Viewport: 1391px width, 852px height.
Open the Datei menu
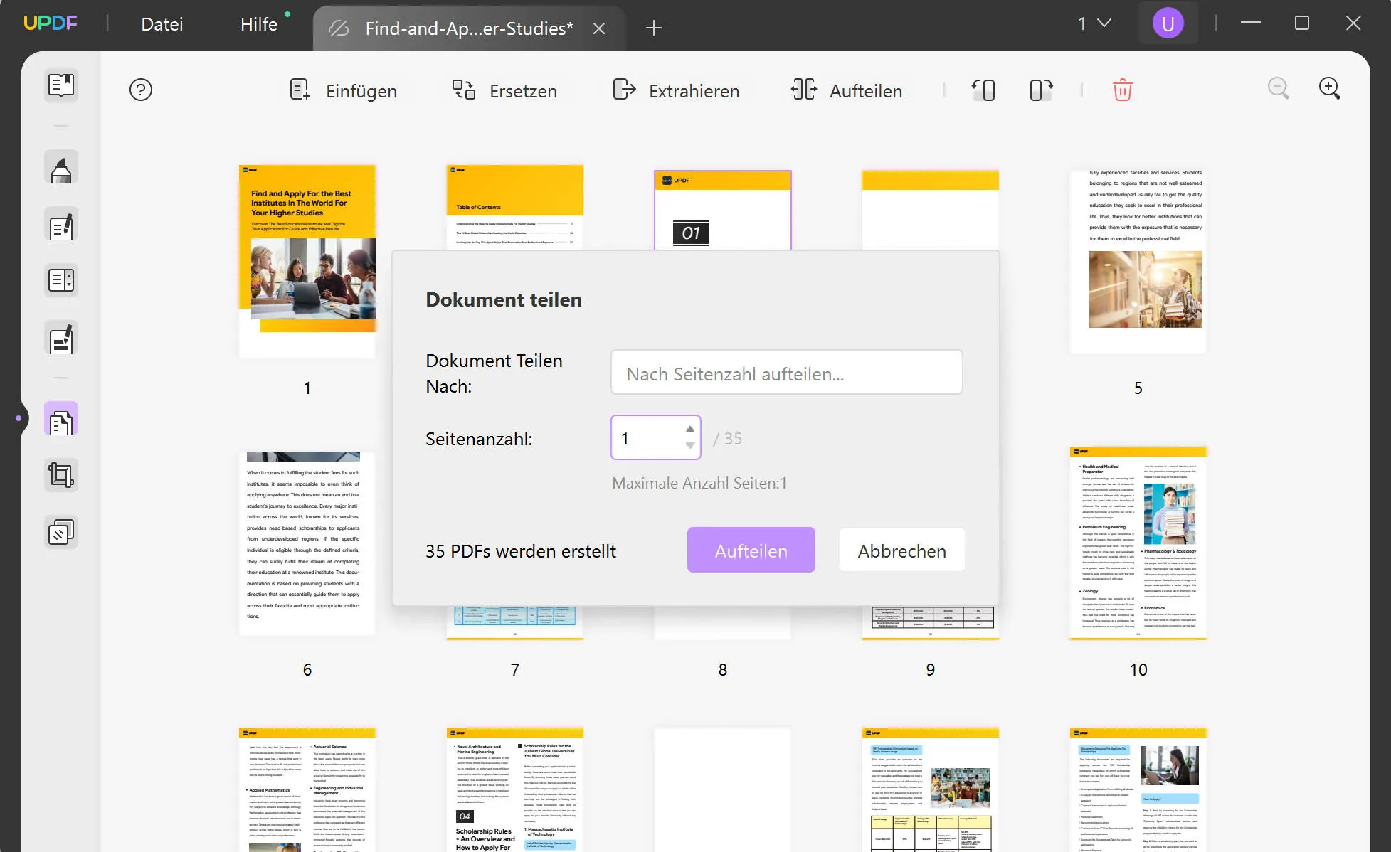pyautogui.click(x=162, y=25)
